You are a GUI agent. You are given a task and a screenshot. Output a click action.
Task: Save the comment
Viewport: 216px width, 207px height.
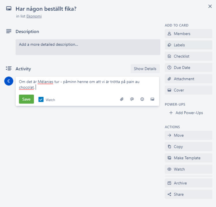point(26,99)
